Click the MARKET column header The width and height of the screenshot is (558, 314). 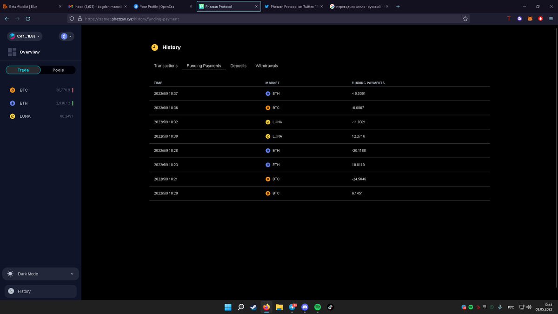[272, 83]
